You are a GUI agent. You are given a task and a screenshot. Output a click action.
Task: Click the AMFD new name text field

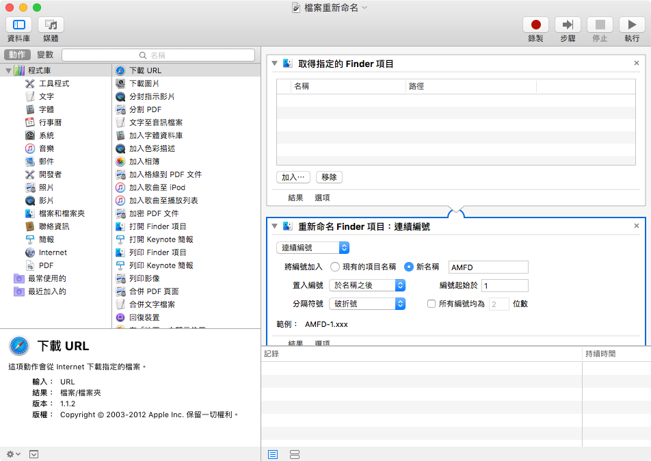488,267
